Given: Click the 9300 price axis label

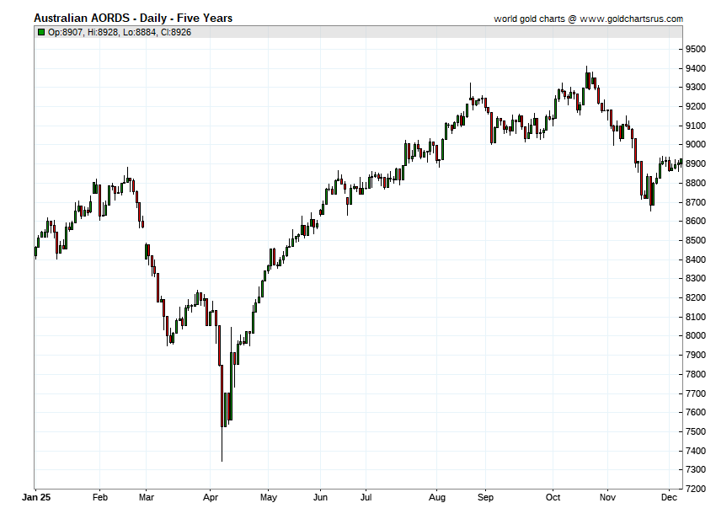Looking at the screenshot, I should pos(696,87).
